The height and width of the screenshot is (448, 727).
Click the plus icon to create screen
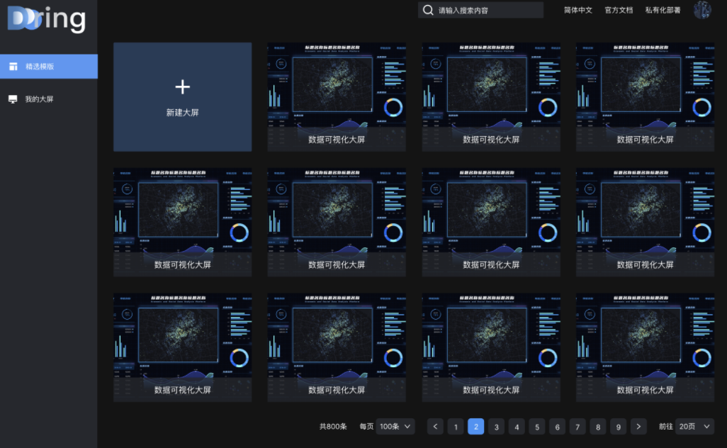click(182, 86)
